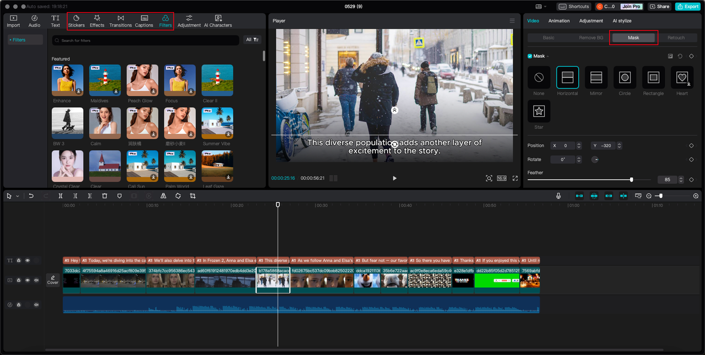Select the Retouch sub-tab

(x=676, y=38)
